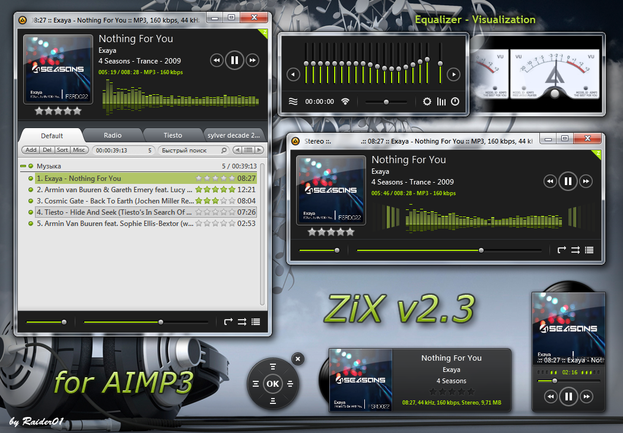Toggle shuffle in the Stereo player window
The height and width of the screenshot is (433, 623).
(576, 250)
